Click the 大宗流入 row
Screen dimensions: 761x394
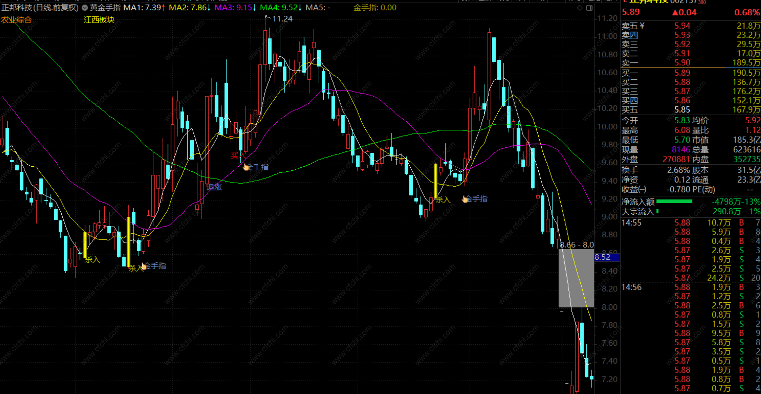tap(691, 212)
